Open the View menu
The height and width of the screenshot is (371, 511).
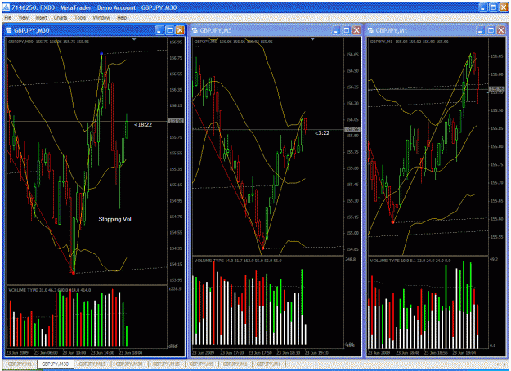coord(23,17)
